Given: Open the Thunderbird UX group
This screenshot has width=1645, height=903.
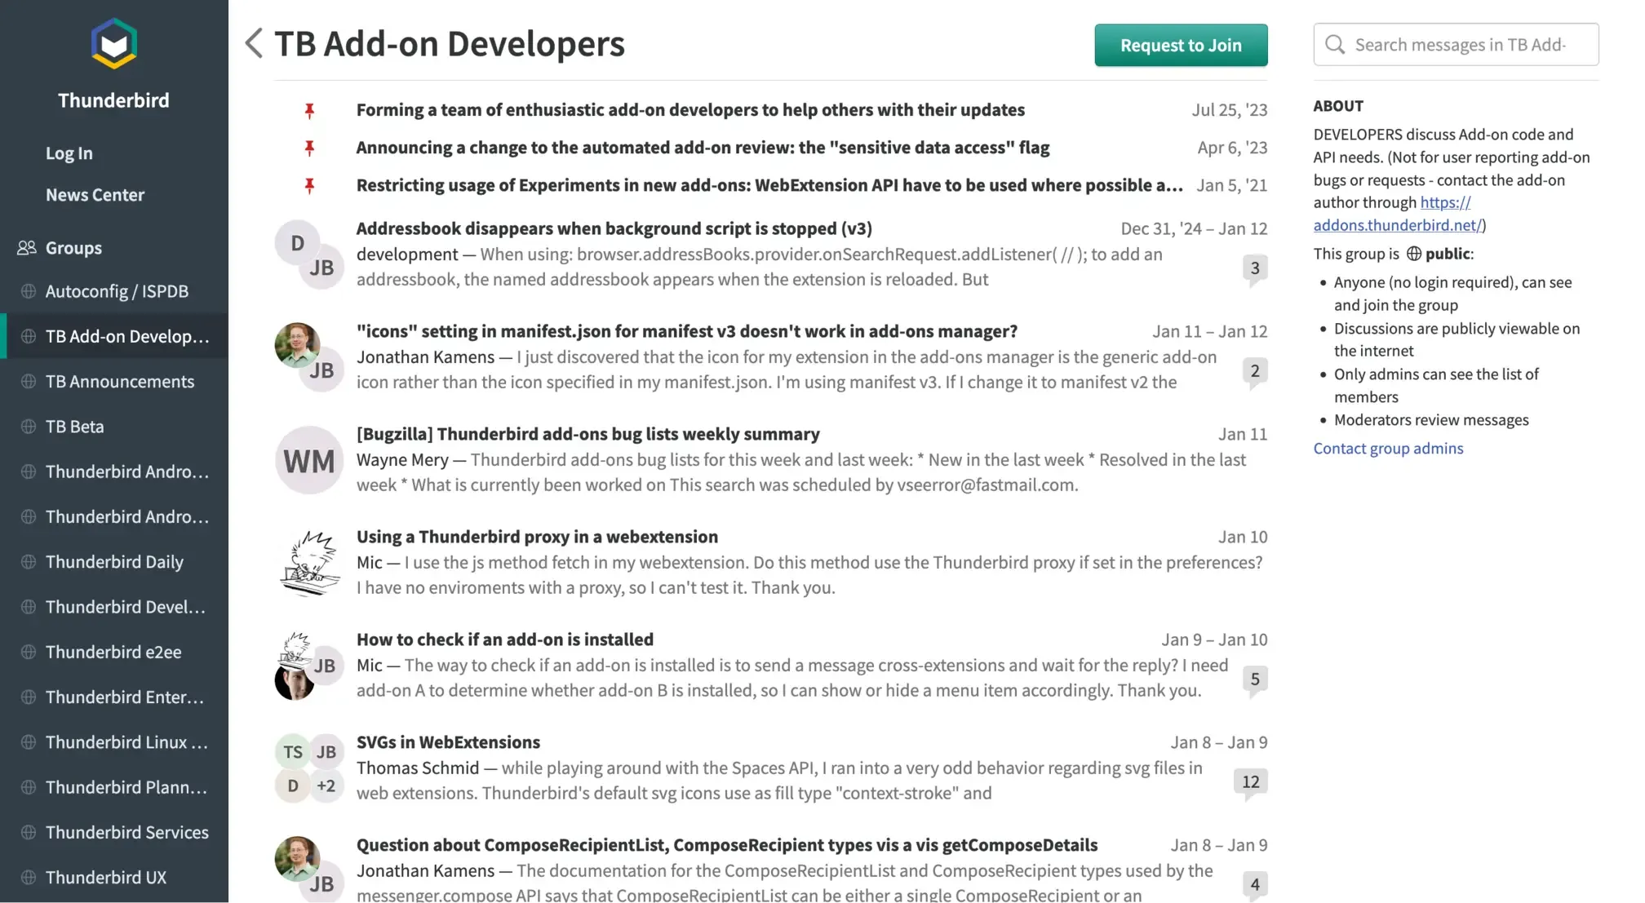Looking at the screenshot, I should (x=106, y=877).
